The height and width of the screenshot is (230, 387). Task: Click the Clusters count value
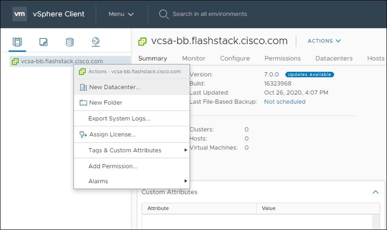(x=246, y=130)
